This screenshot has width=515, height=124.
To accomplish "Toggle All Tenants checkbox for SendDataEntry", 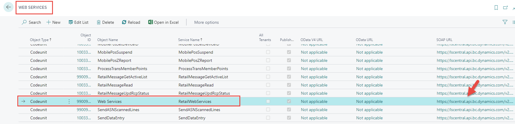I will pos(268,118).
